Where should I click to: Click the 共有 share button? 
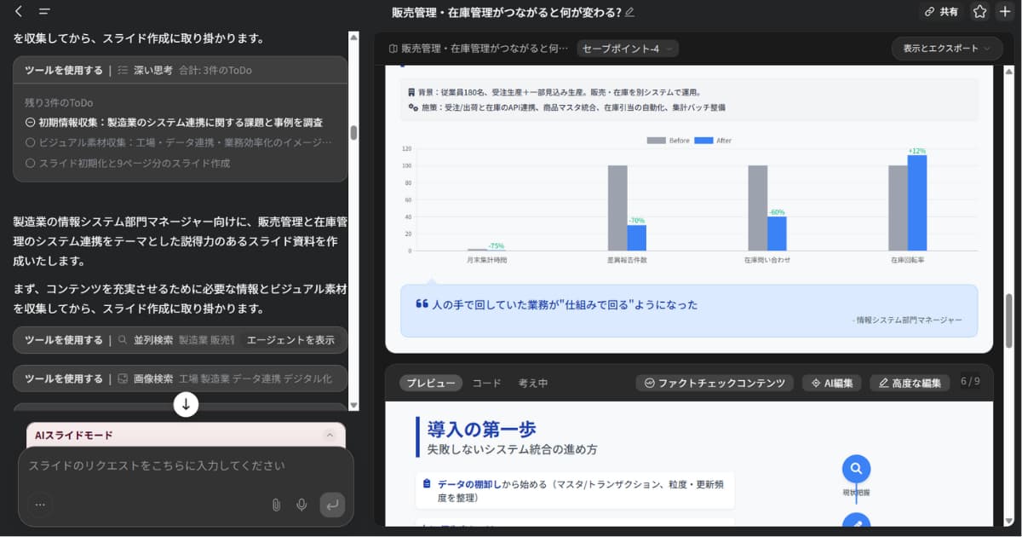[941, 12]
